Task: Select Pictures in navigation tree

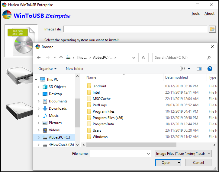Action: click(x=55, y=123)
